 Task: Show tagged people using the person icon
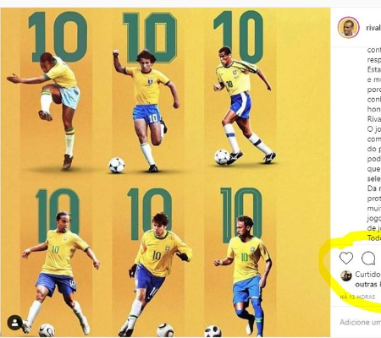(x=15, y=323)
